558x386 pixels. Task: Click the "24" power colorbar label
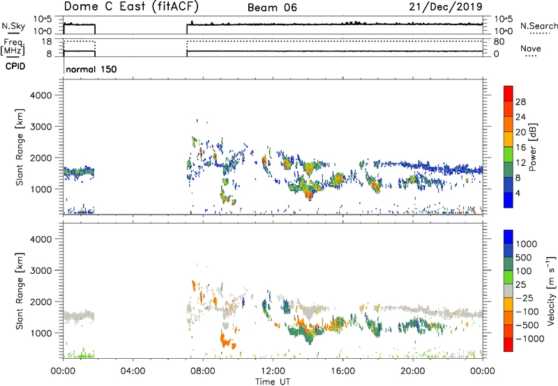pos(520,117)
